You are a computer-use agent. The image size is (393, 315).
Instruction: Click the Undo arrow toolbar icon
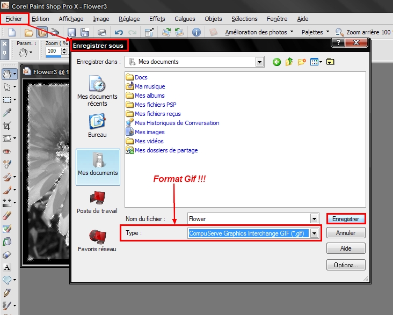point(119,32)
